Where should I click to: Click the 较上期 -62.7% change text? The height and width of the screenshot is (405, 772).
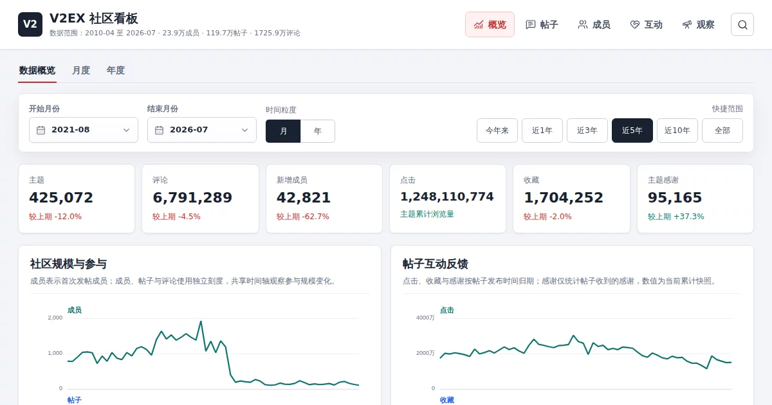(x=303, y=217)
